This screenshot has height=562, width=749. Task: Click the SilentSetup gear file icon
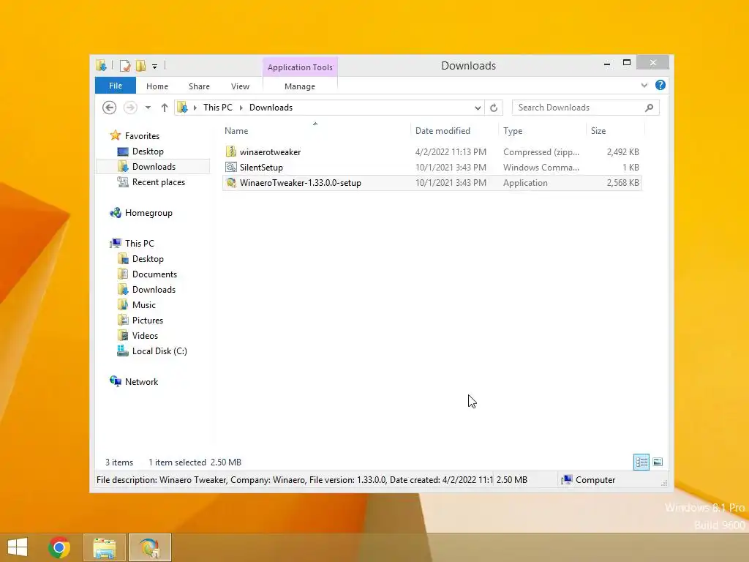pyautogui.click(x=230, y=167)
